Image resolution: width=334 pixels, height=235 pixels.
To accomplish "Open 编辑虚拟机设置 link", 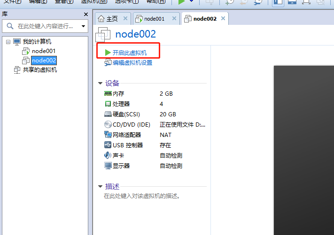I will (x=132, y=62).
